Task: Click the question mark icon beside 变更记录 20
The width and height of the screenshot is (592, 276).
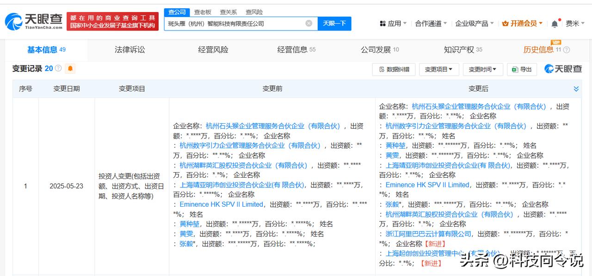Action: [58, 68]
